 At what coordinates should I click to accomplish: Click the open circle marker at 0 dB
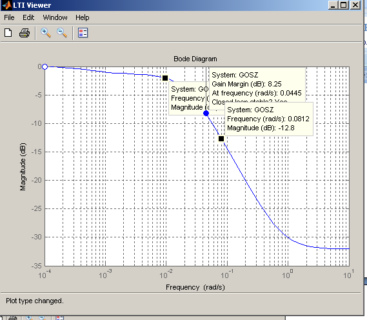click(45, 67)
